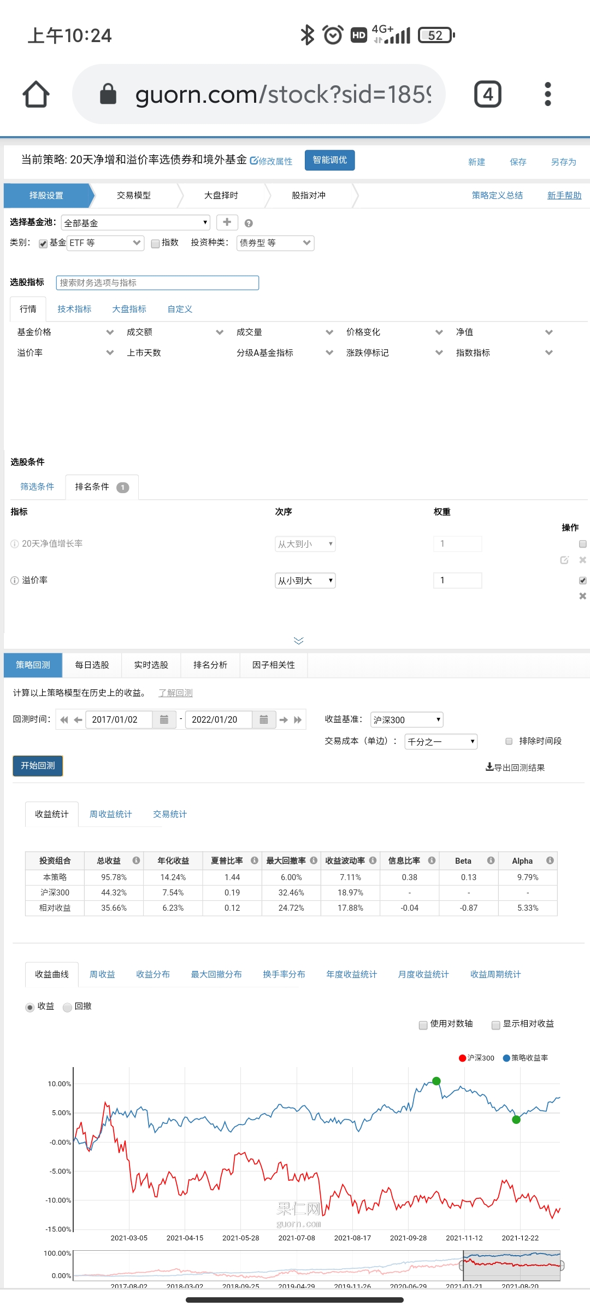Open the browser tab switcher showing 4
590x1312 pixels.
[487, 94]
